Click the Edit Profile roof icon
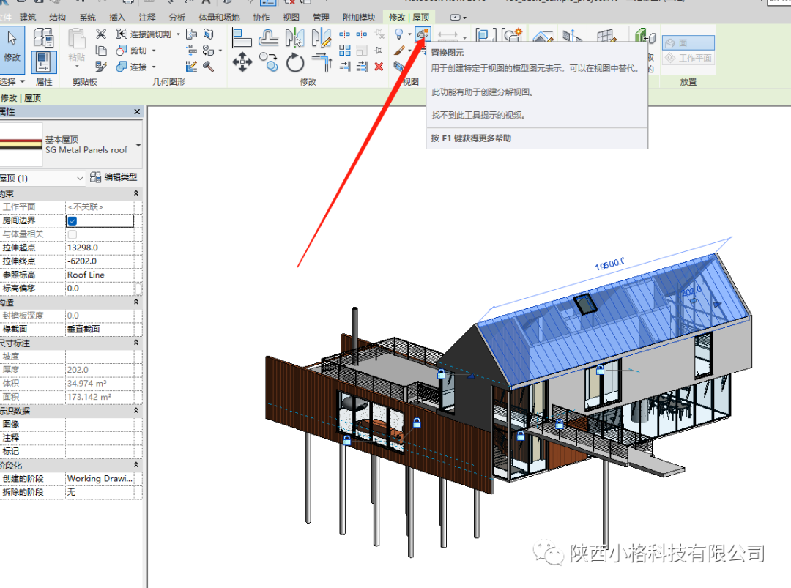 [542, 37]
